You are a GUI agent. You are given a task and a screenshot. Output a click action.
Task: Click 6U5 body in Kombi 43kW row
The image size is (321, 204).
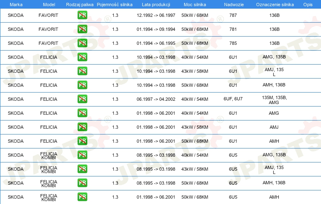click(233, 169)
